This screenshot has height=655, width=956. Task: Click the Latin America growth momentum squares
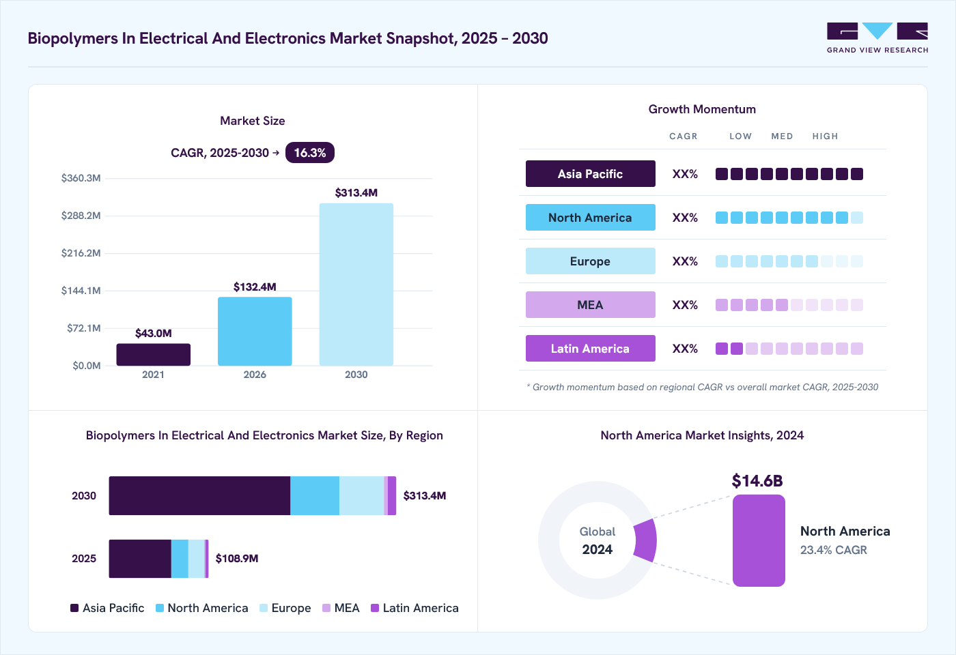789,349
